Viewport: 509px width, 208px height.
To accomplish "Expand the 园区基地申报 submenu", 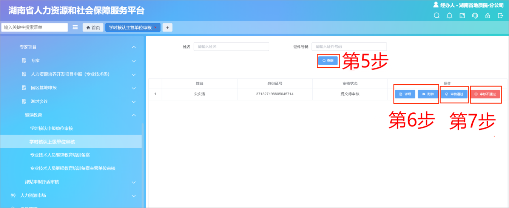I will [x=133, y=88].
